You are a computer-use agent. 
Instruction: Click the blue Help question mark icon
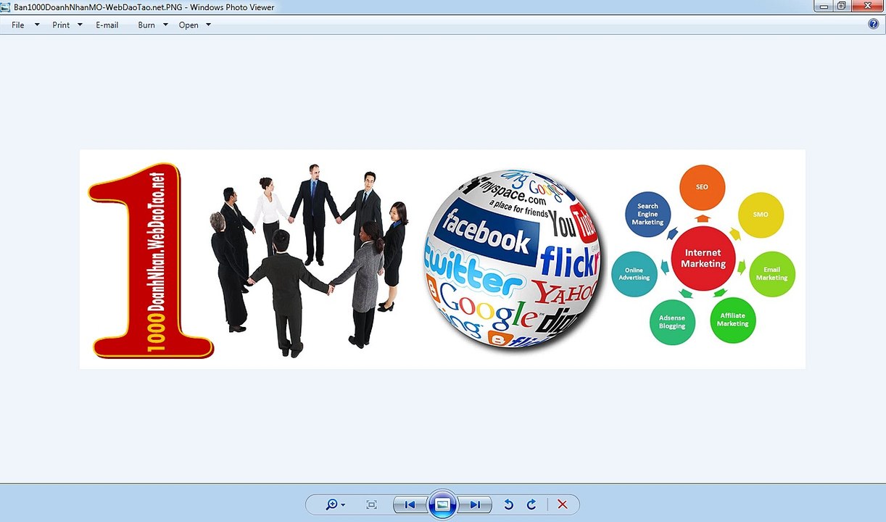pos(874,24)
